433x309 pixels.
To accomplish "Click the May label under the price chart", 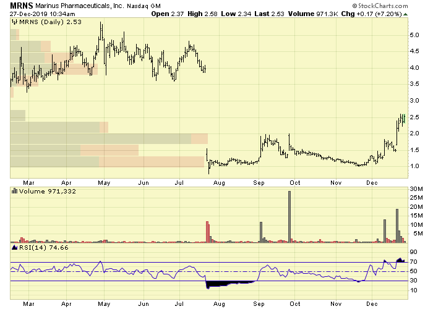I will [x=104, y=183].
